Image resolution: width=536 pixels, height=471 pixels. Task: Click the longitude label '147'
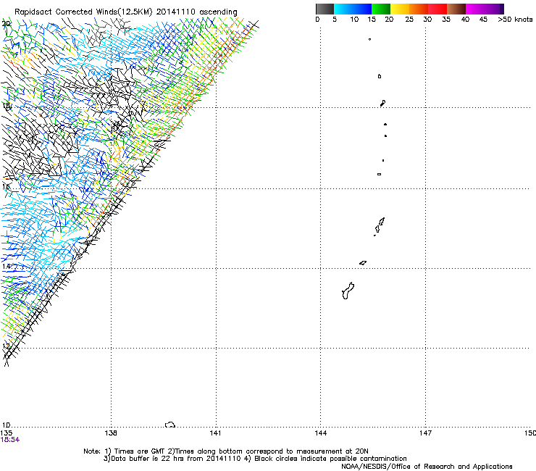tap(425, 433)
